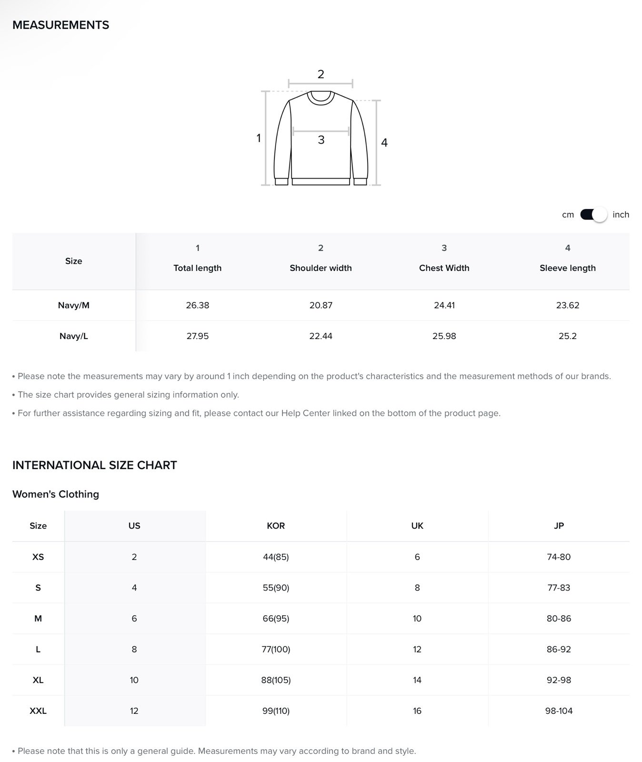Select the inch unit label
642x762 pixels.
click(x=621, y=215)
